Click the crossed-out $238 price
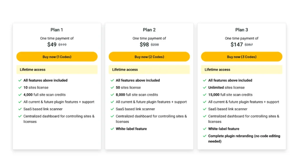 tap(155, 45)
